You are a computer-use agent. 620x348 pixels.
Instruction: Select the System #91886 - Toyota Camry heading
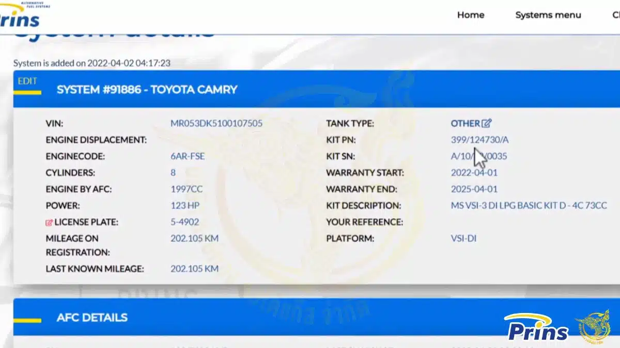click(147, 90)
